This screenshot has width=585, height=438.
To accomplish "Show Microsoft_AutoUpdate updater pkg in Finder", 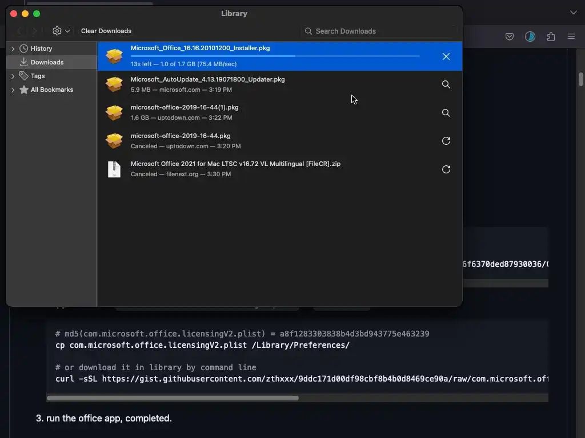I will coord(446,84).
